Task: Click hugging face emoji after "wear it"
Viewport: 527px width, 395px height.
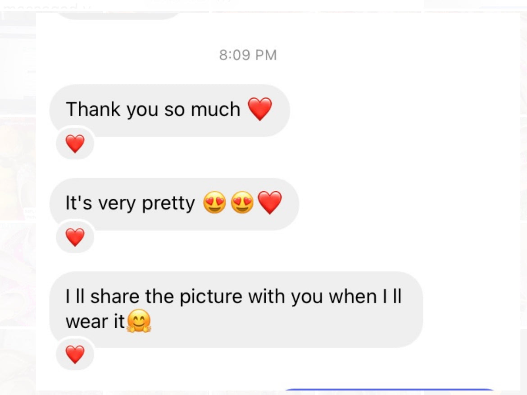Action: pyautogui.click(x=139, y=322)
